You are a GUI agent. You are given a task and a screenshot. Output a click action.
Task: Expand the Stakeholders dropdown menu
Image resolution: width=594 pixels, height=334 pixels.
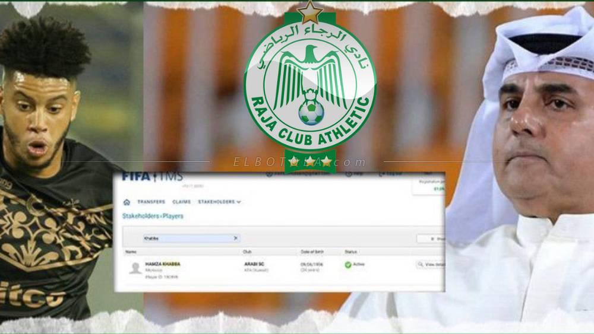click(x=219, y=202)
